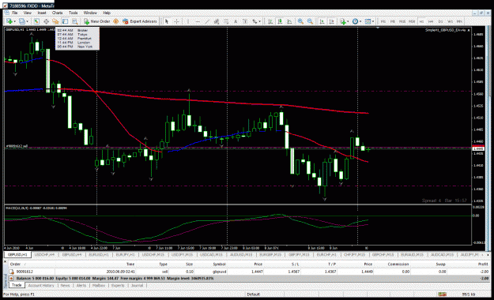Expand the Indicators dropdown arrow
The width and height of the screenshot is (494, 300).
tap(348, 21)
